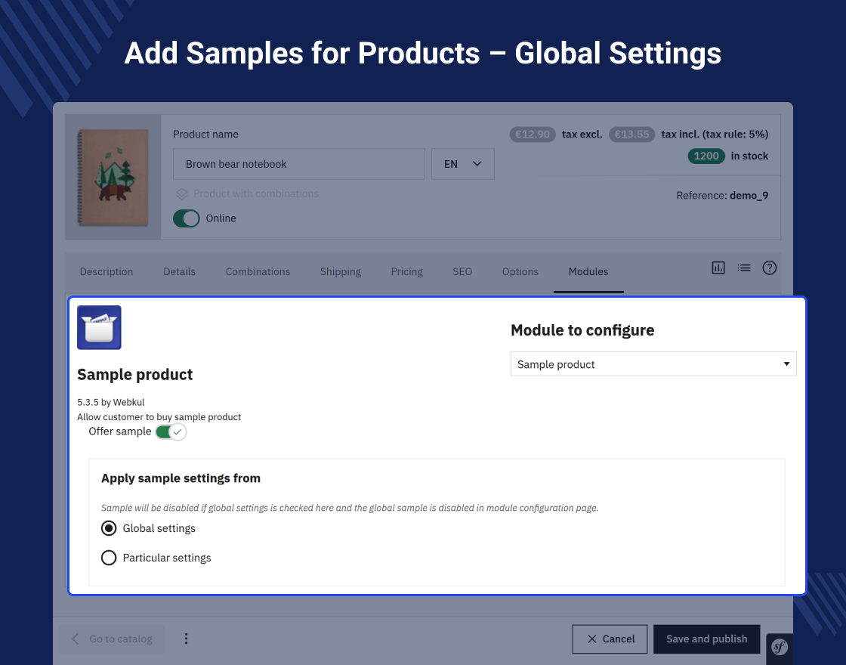
Task: Click the notebook product thumbnail
Action: [x=113, y=177]
